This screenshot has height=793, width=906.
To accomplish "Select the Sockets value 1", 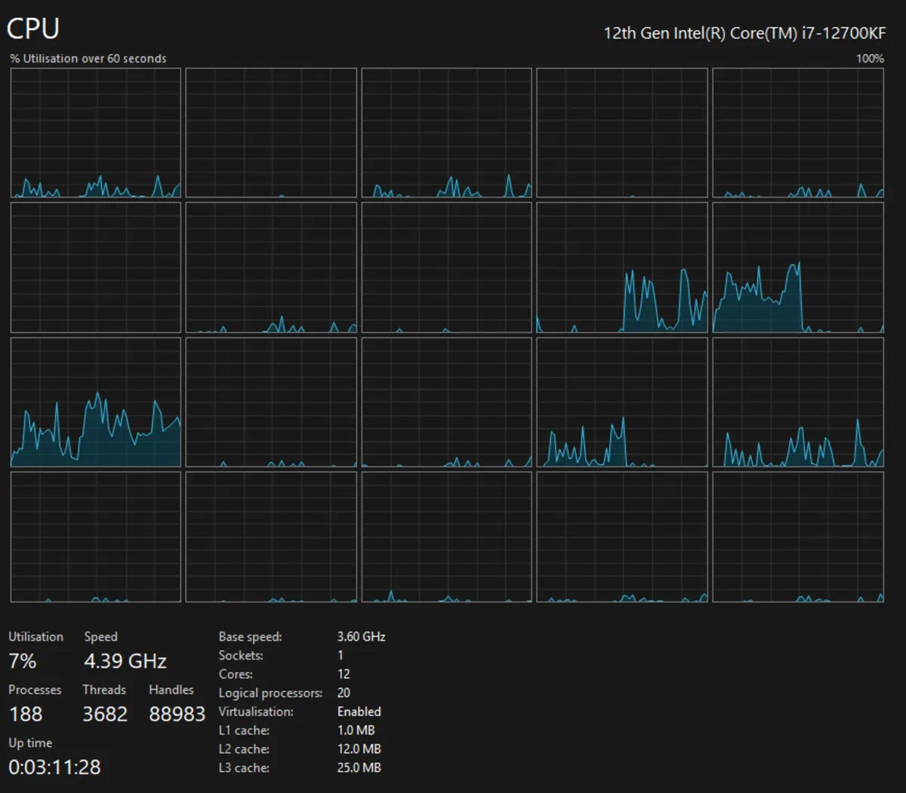I will click(341, 655).
